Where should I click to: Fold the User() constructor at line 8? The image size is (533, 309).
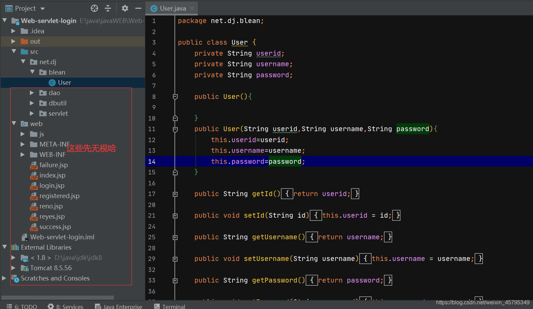tap(175, 97)
